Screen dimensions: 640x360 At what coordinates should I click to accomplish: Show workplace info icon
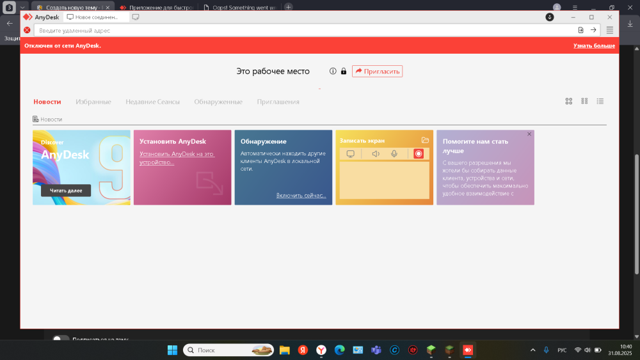[333, 71]
